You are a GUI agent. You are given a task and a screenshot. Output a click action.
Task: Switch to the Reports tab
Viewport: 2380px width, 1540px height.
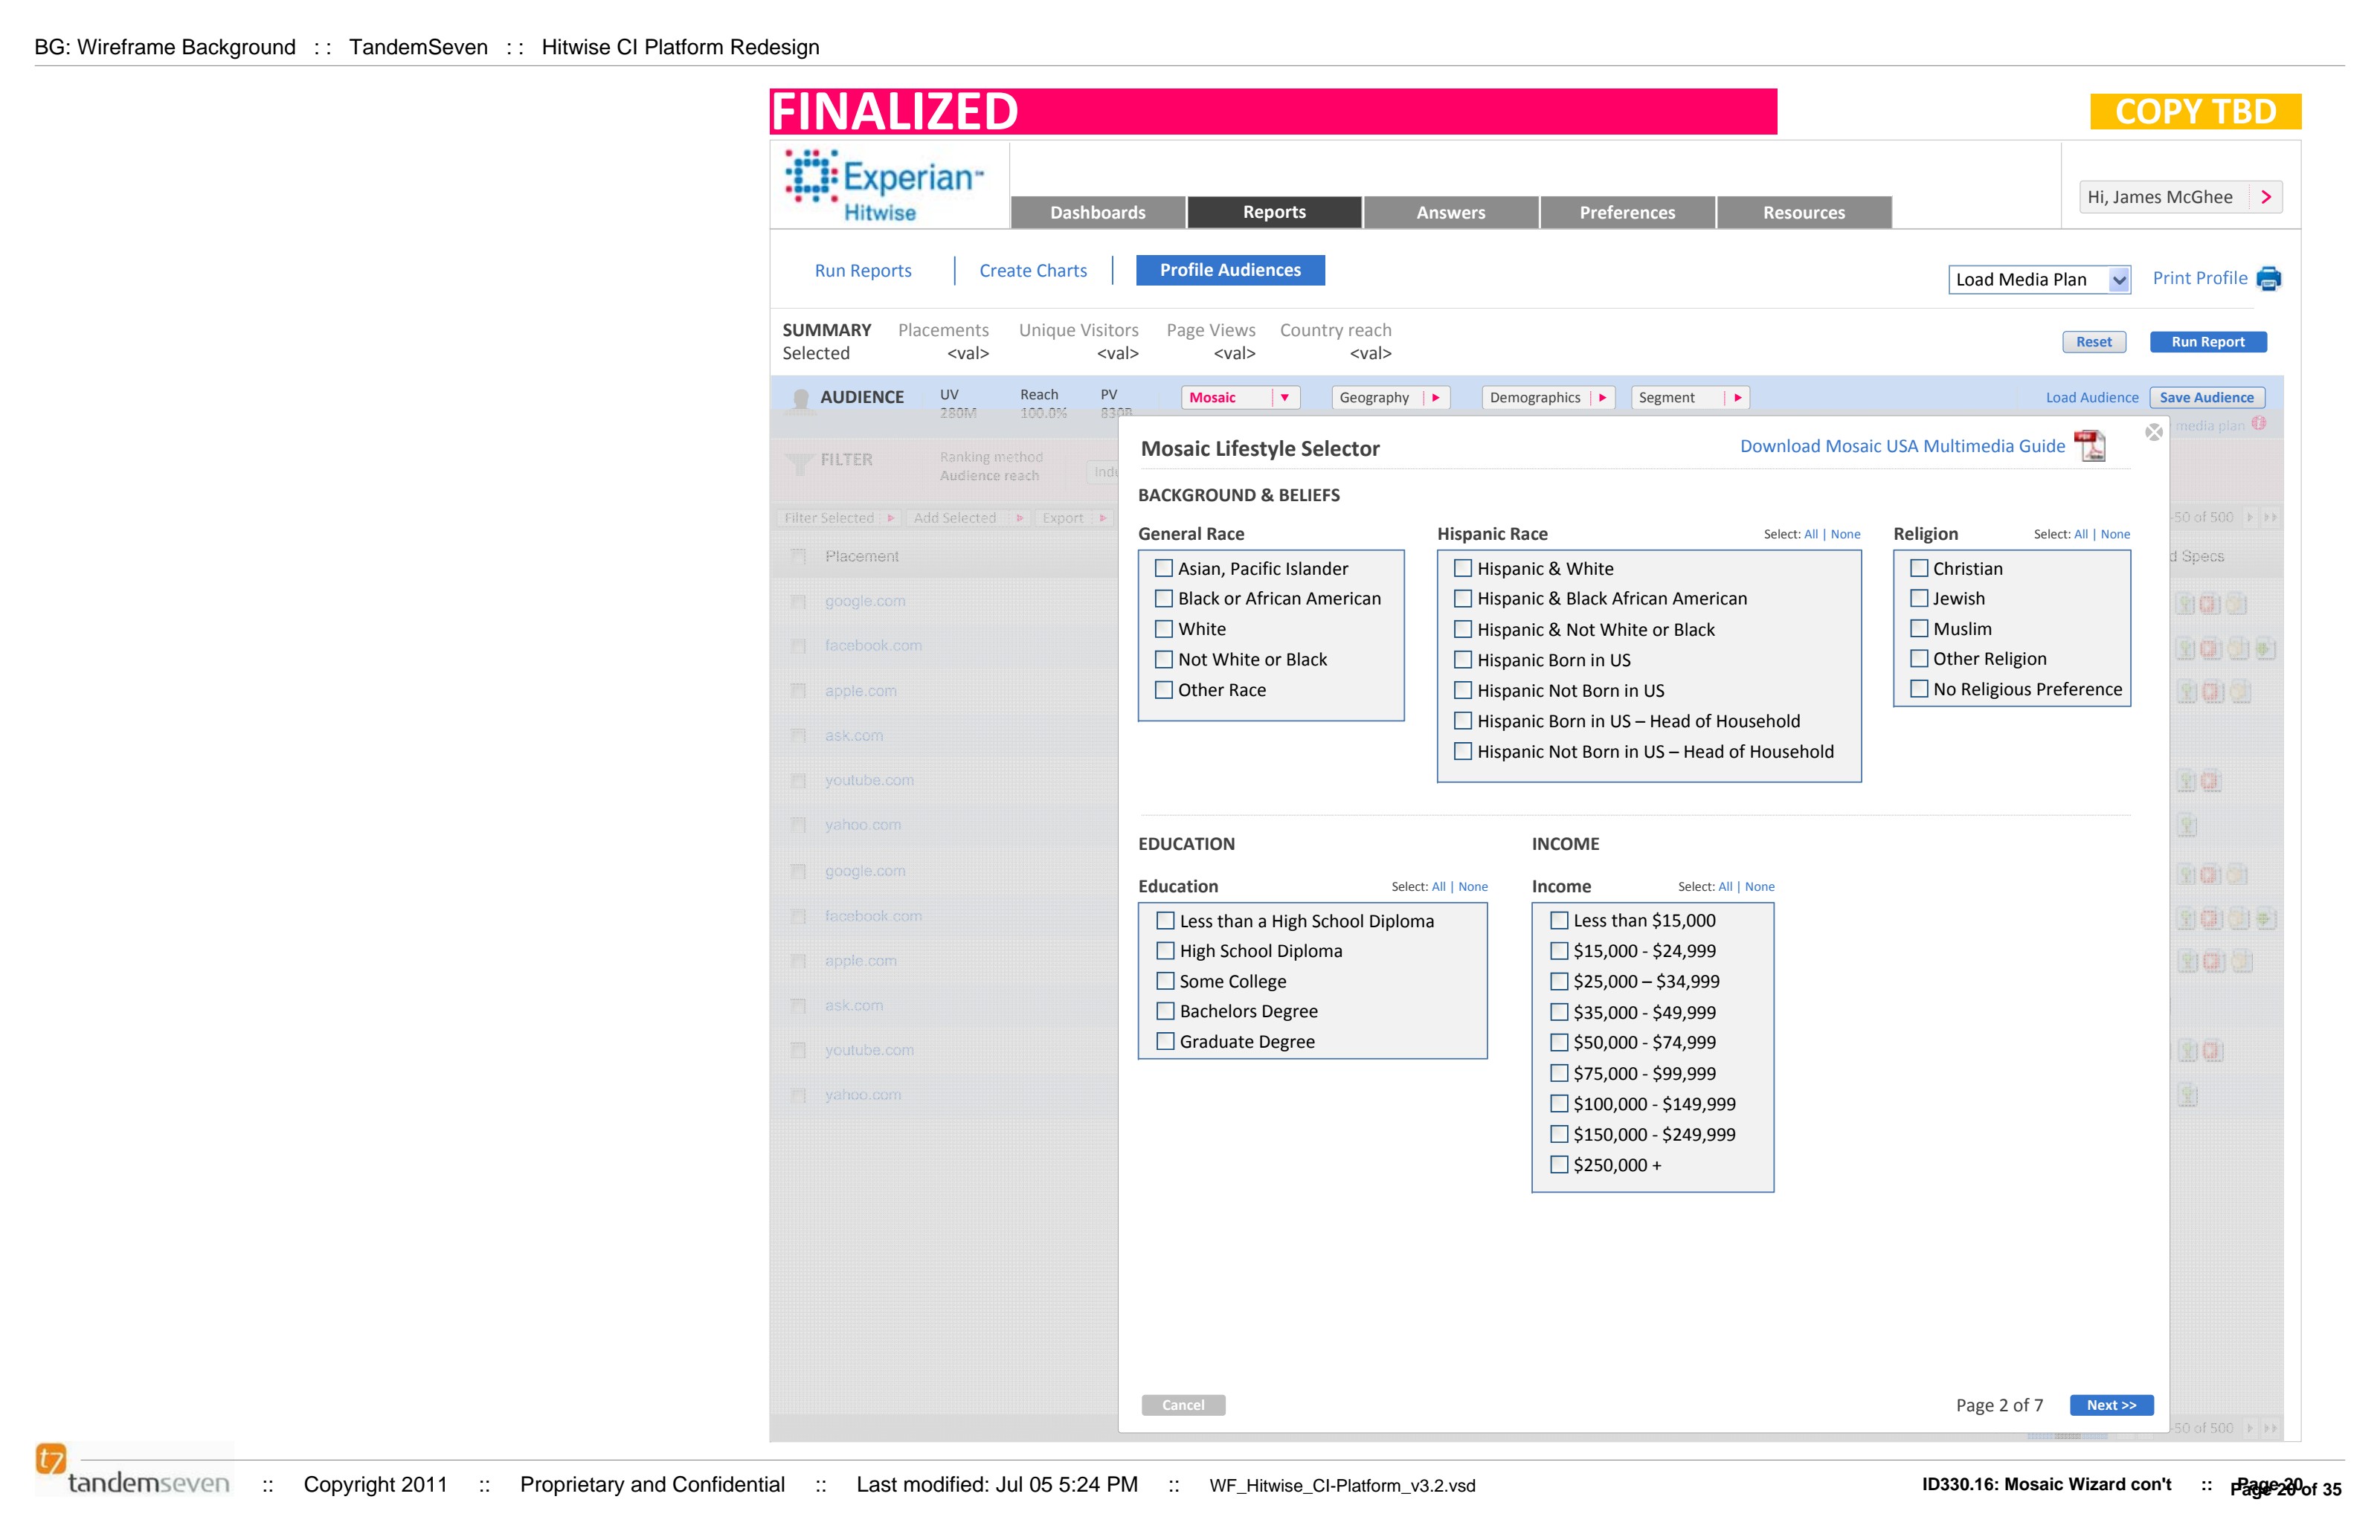click(1274, 212)
